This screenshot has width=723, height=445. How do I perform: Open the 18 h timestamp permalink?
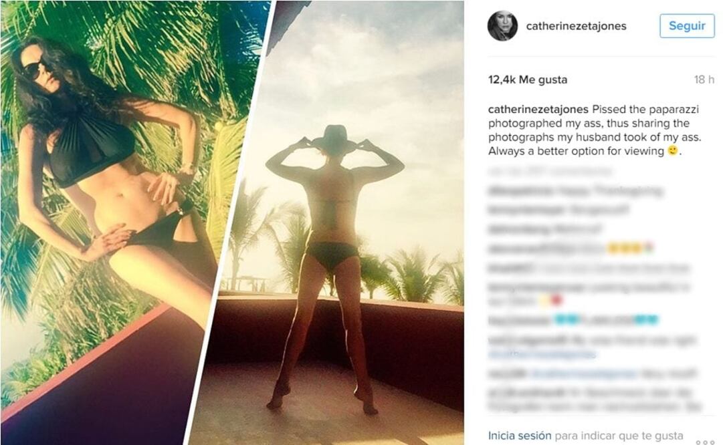click(704, 80)
